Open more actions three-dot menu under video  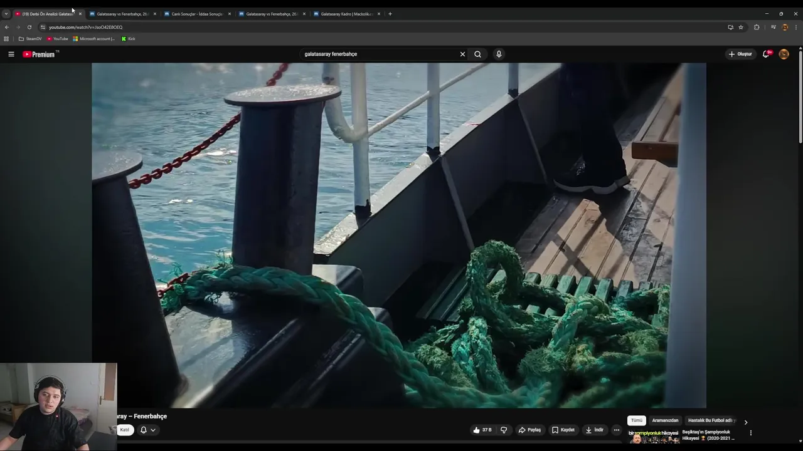[617, 430]
